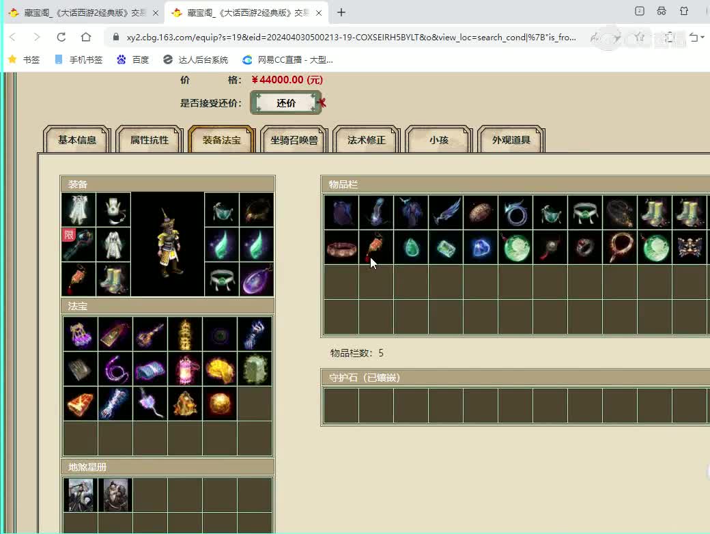Open the 小孩 tab
This screenshot has height=534, width=710.
439,140
